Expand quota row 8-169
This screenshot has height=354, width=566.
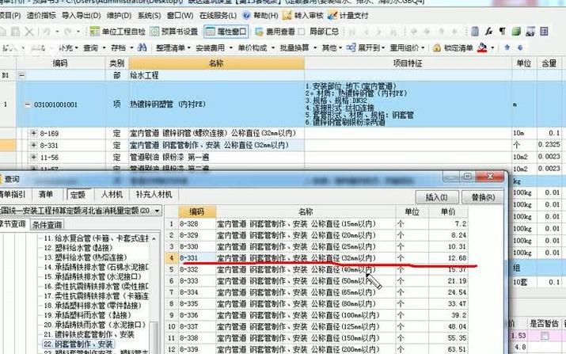pyautogui.click(x=33, y=133)
